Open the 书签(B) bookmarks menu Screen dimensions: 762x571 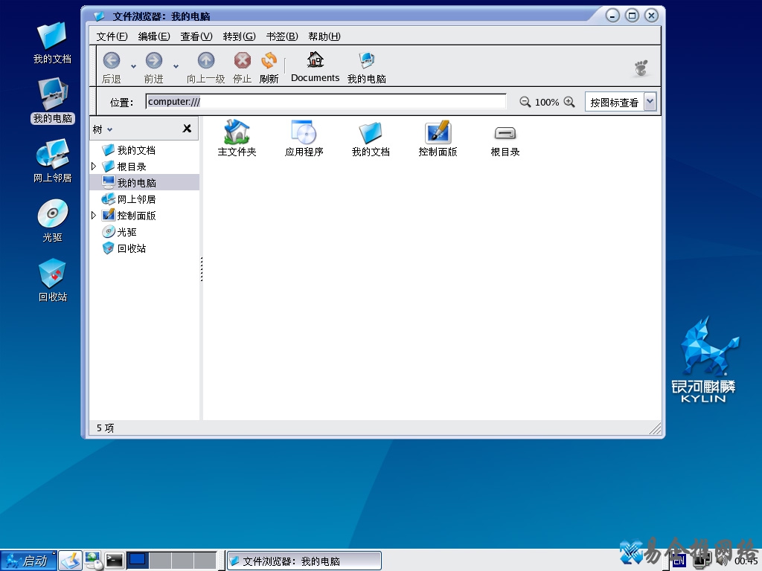281,36
